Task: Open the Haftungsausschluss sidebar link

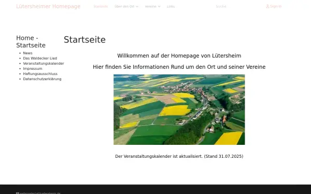Action: click(x=40, y=73)
